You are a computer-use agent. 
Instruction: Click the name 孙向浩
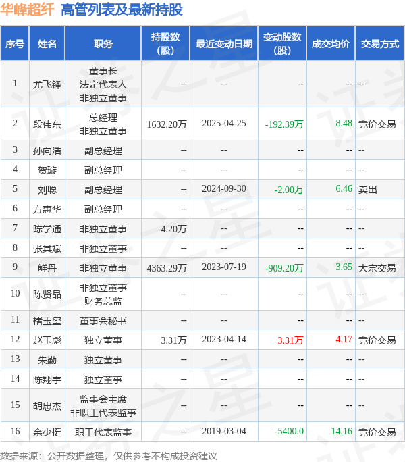click(47, 151)
